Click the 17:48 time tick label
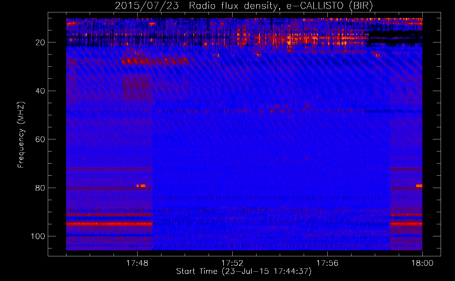Viewport: 455px width, 281px height. click(x=137, y=263)
